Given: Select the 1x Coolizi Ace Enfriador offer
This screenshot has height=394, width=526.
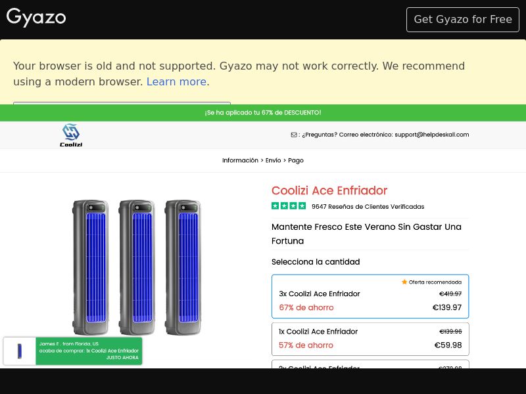Looking at the screenshot, I should point(370,339).
